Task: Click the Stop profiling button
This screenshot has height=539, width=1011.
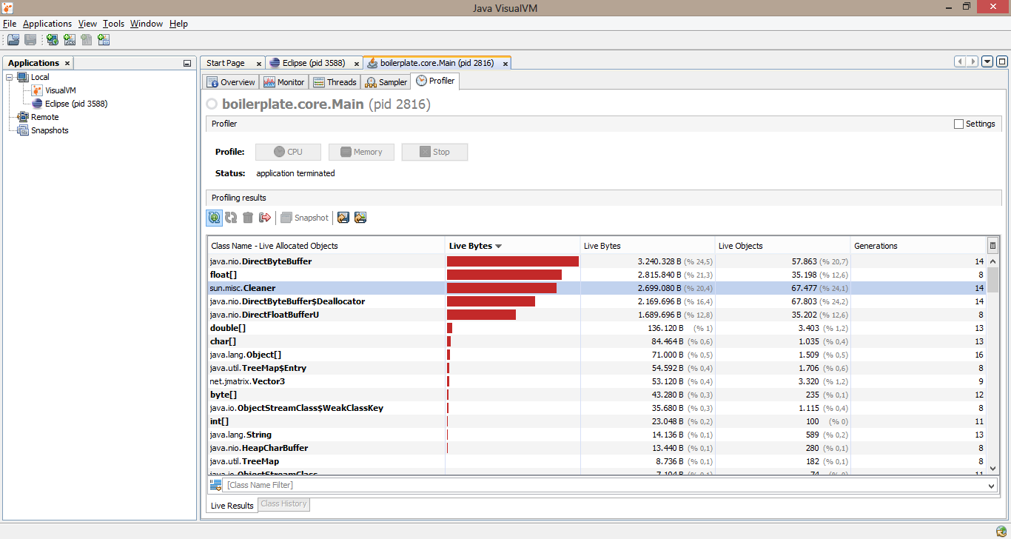Action: [434, 152]
